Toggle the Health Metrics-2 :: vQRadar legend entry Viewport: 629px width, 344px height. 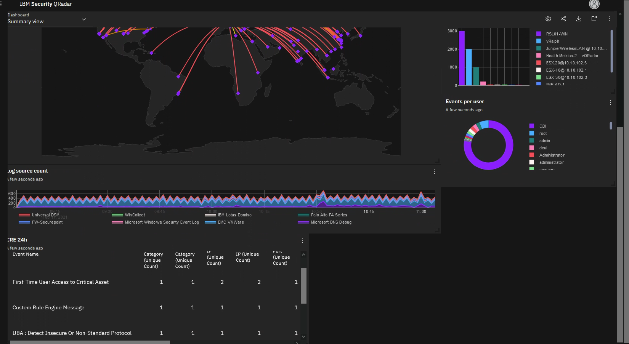568,56
